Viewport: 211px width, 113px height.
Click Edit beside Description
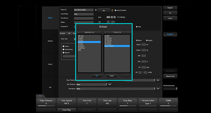coord(158,89)
